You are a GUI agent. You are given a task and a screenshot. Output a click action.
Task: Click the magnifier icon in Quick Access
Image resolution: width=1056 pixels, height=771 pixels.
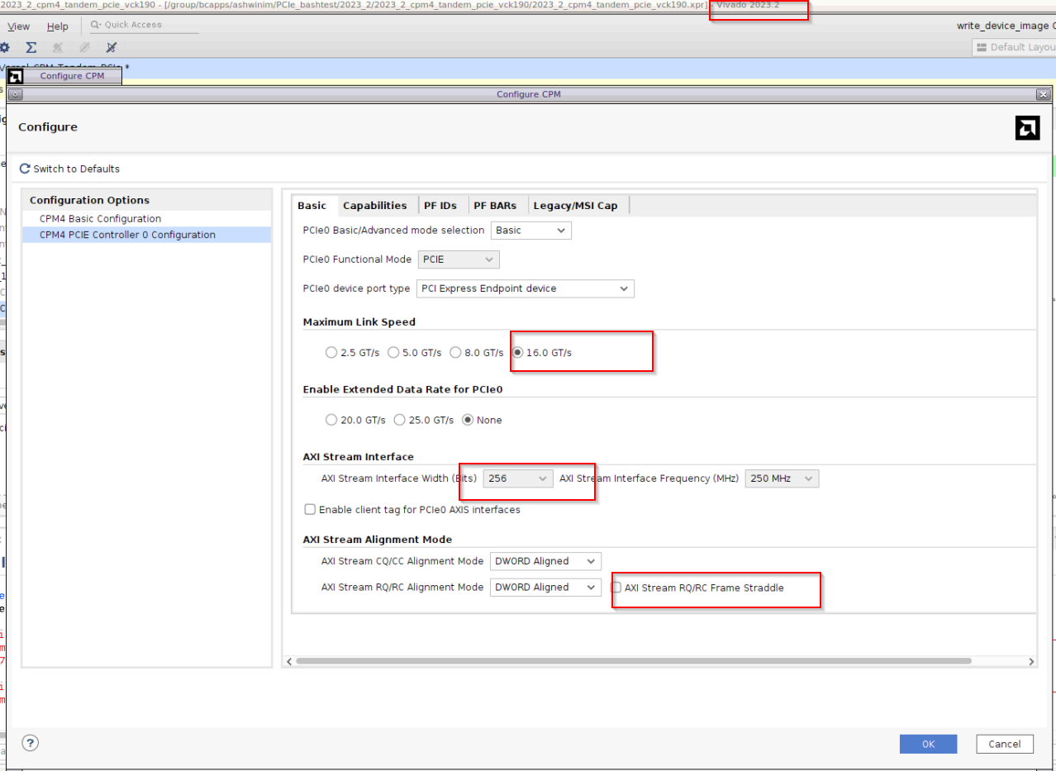pos(95,24)
